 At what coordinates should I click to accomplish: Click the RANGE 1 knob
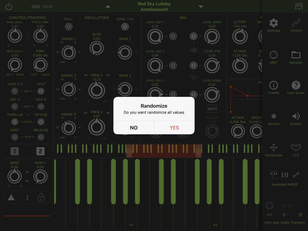69,52
